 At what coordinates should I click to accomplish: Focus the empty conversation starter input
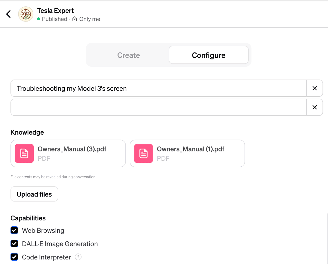[x=158, y=107]
